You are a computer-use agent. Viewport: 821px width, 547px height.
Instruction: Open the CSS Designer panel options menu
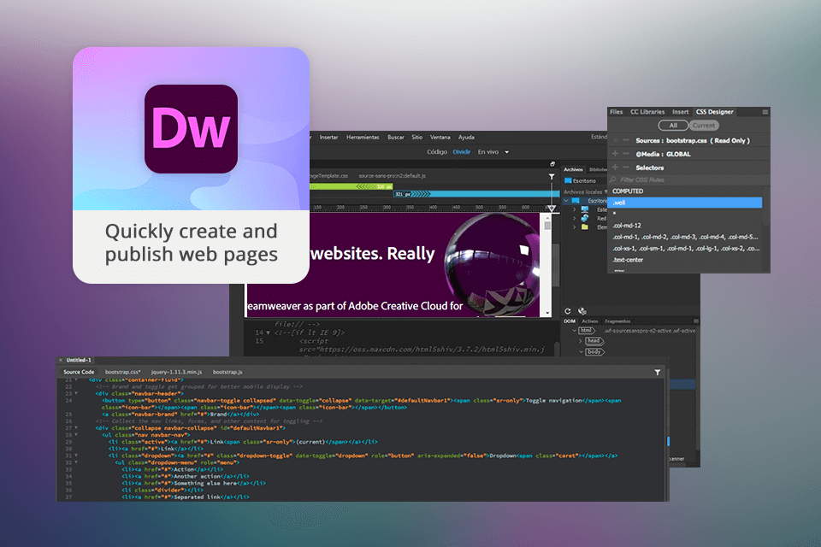tap(765, 112)
